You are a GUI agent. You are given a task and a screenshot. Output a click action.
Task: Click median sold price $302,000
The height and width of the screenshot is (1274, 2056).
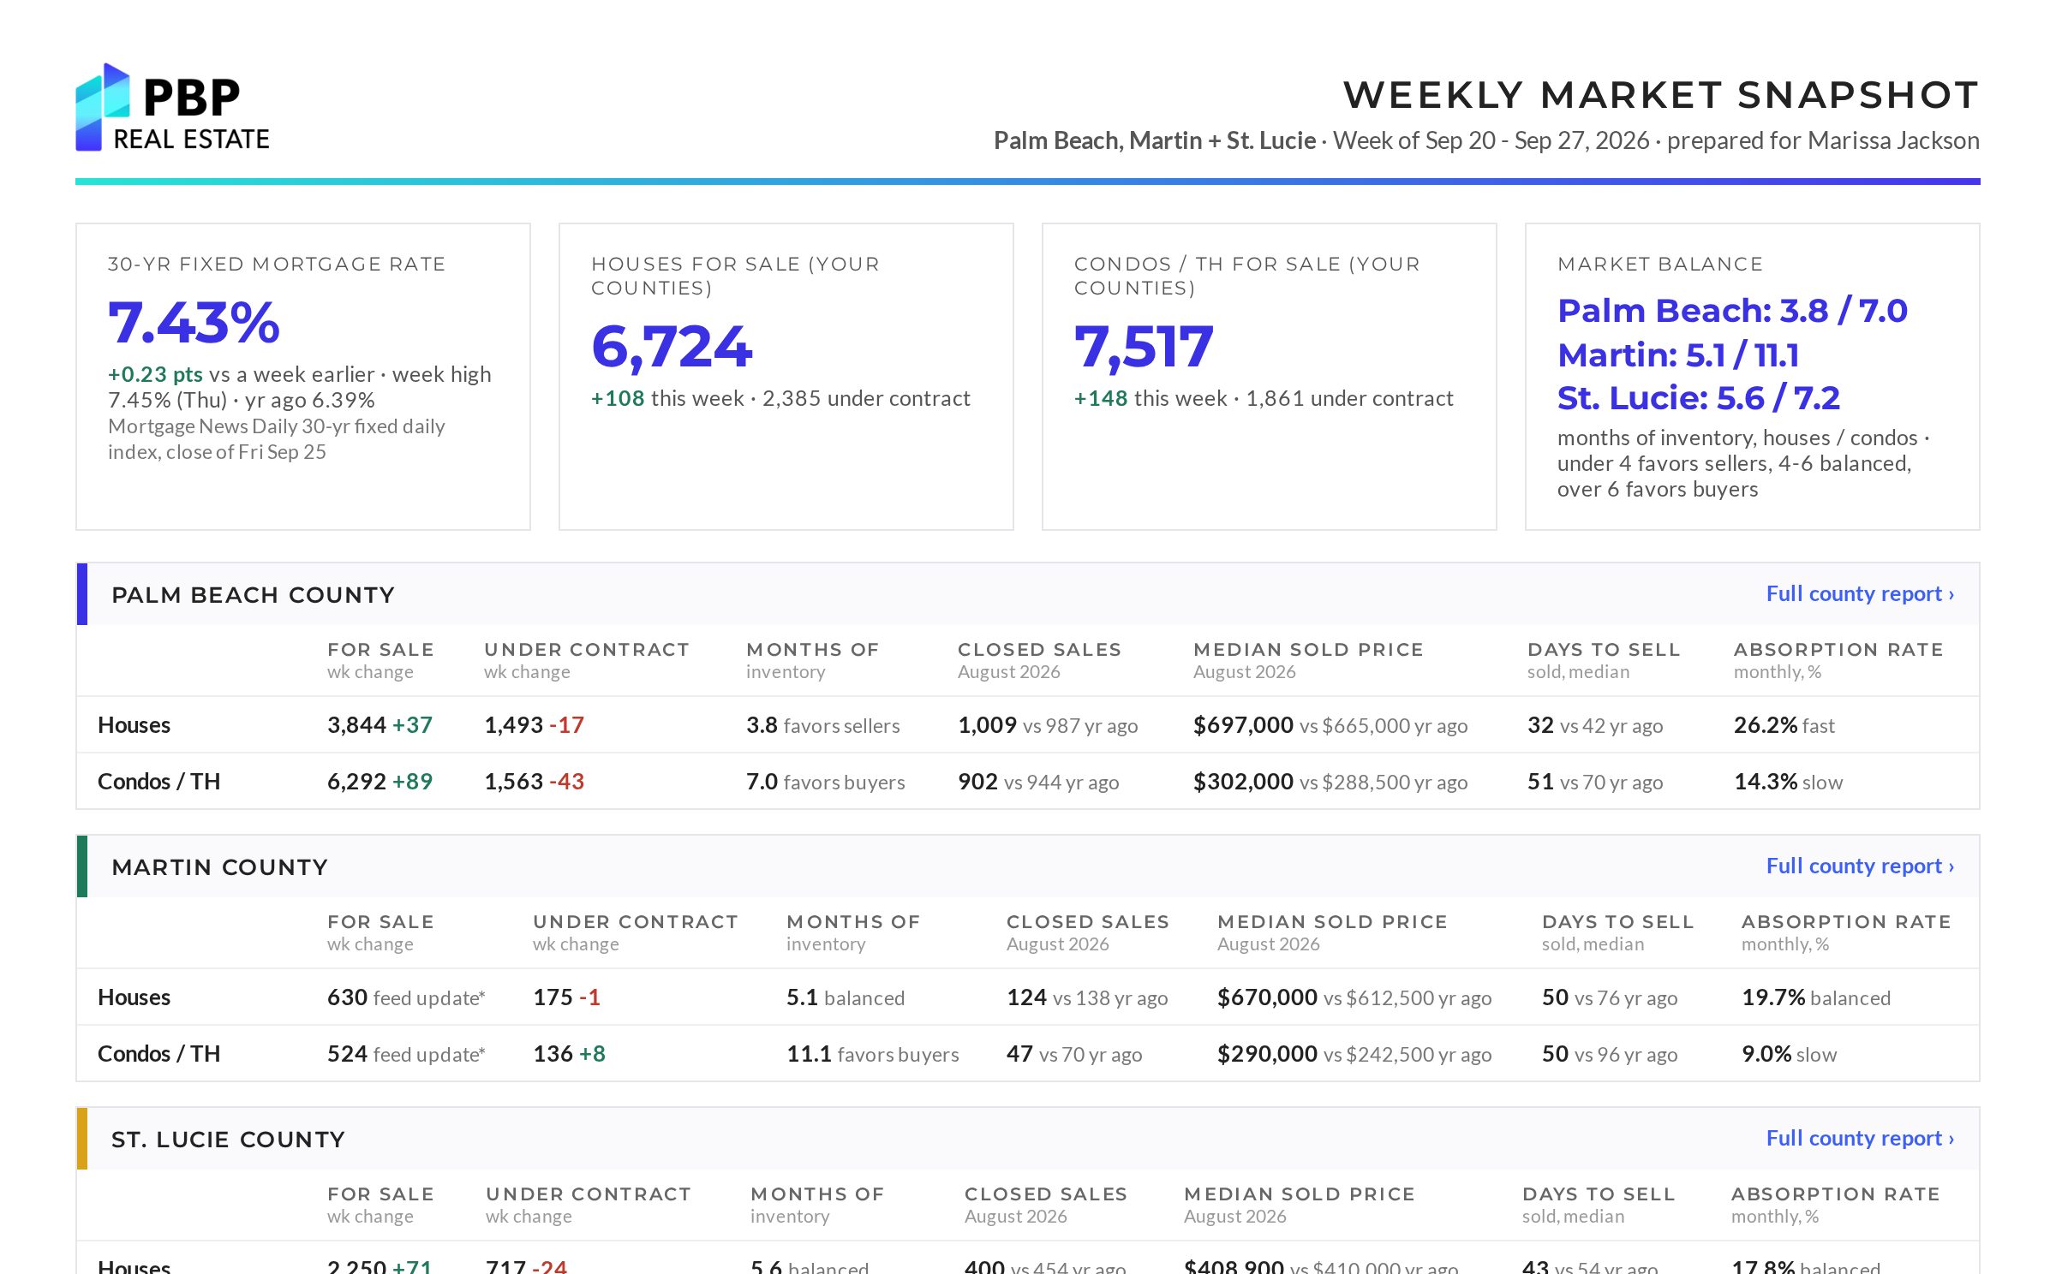click(x=1243, y=782)
